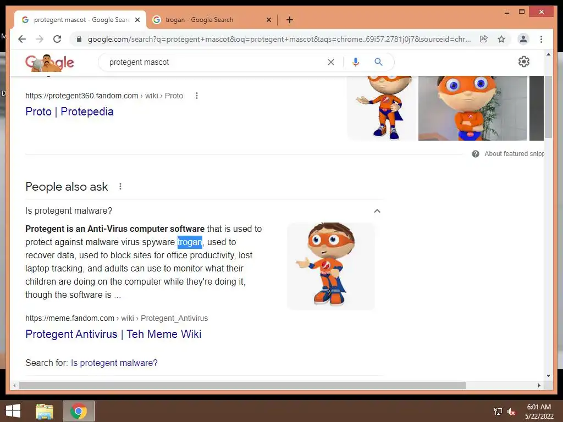Click the meme.fandom.com URL breadcrumb
Screen dimensions: 563x422
117,318
